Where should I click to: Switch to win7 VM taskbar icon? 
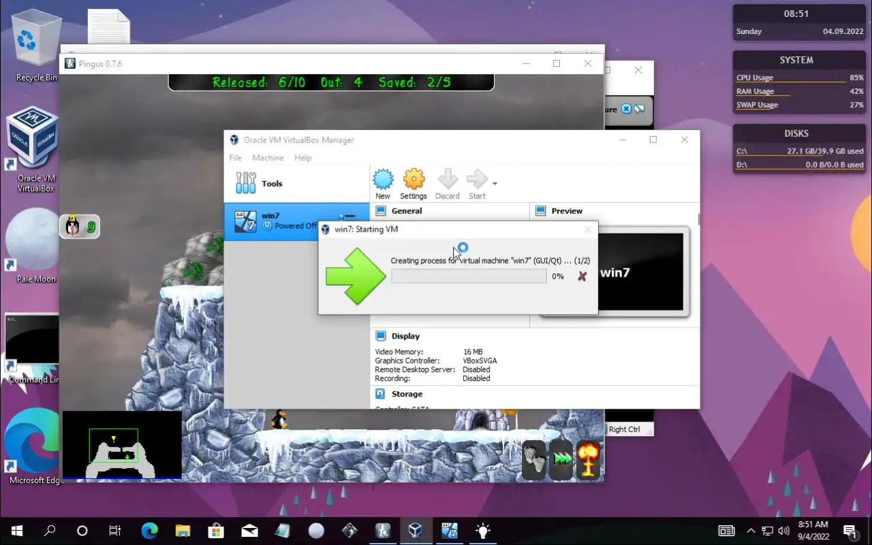(450, 531)
